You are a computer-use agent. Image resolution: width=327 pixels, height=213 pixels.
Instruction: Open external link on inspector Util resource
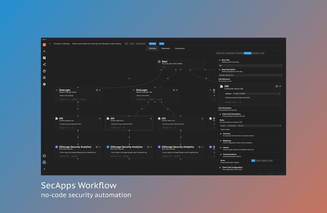277,86
